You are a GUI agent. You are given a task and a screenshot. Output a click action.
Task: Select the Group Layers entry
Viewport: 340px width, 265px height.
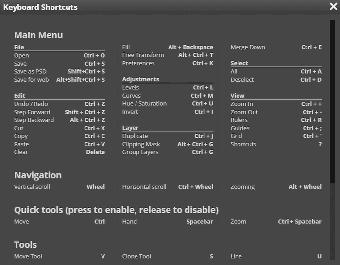pyautogui.click(x=140, y=152)
